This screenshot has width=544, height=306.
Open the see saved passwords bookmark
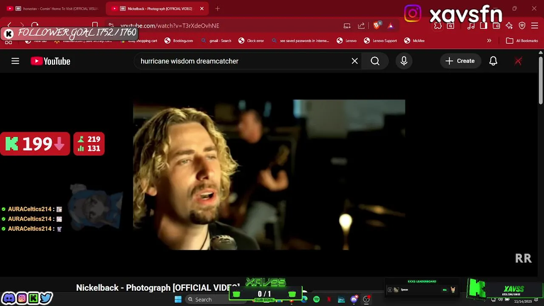[x=300, y=41]
